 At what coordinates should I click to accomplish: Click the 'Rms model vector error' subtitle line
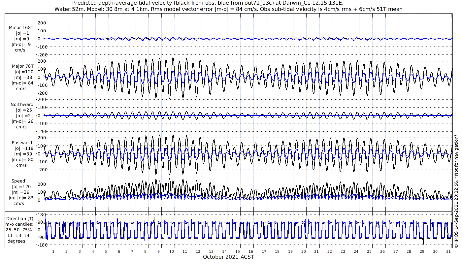[x=228, y=9]
